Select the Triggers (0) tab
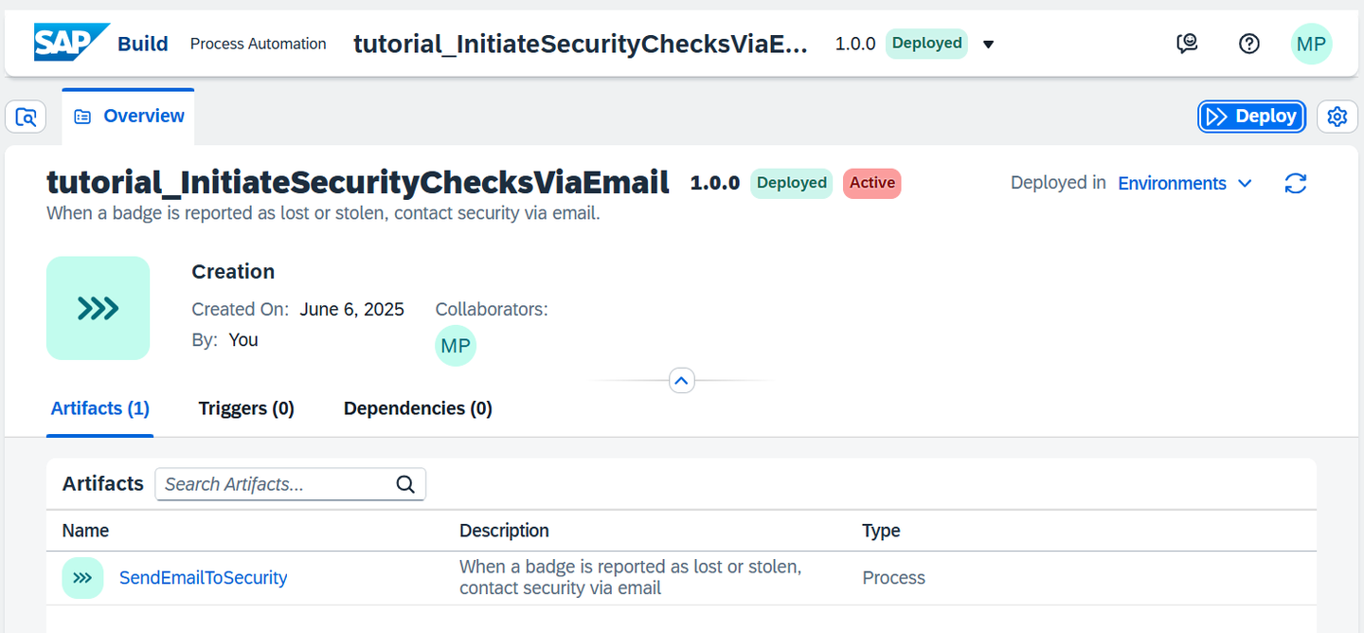The width and height of the screenshot is (1364, 633). [246, 408]
